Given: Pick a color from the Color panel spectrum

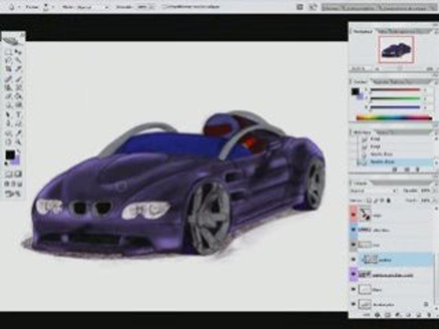Looking at the screenshot, I should point(394,118).
